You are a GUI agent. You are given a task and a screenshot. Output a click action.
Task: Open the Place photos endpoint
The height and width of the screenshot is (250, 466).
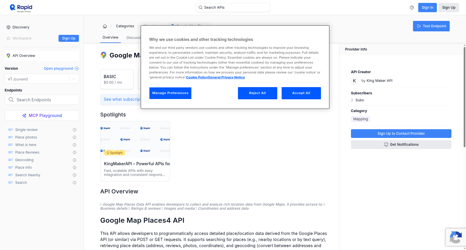coord(26,137)
